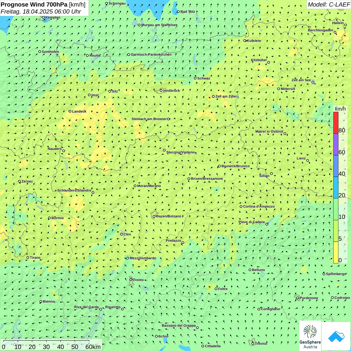Image resolution: width=351 pixels, height=351 pixels.
Task: Click the km/h legend heading
Action: coord(340,109)
